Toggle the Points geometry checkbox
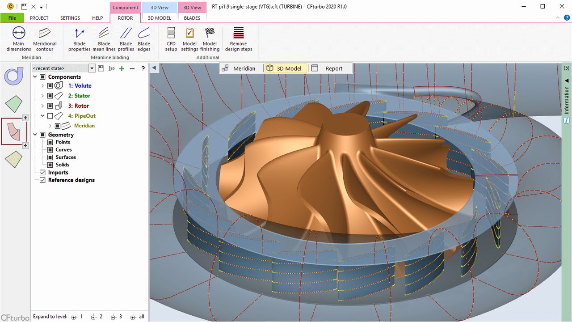 tap(50, 142)
